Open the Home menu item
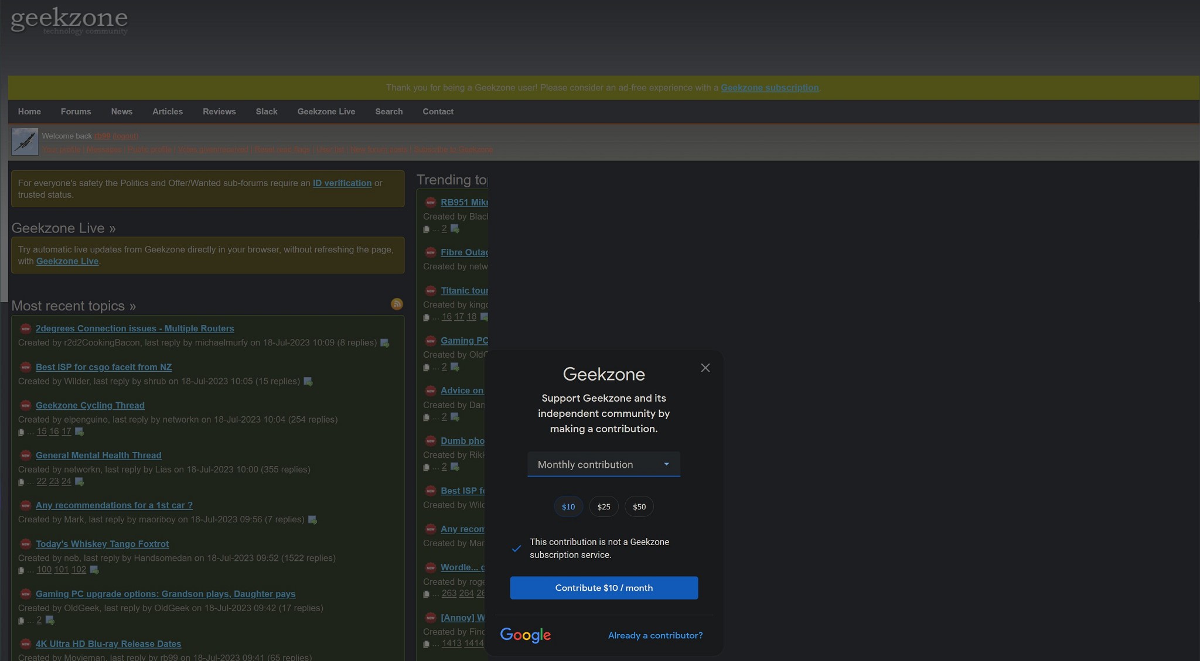This screenshot has width=1200, height=661. click(29, 111)
